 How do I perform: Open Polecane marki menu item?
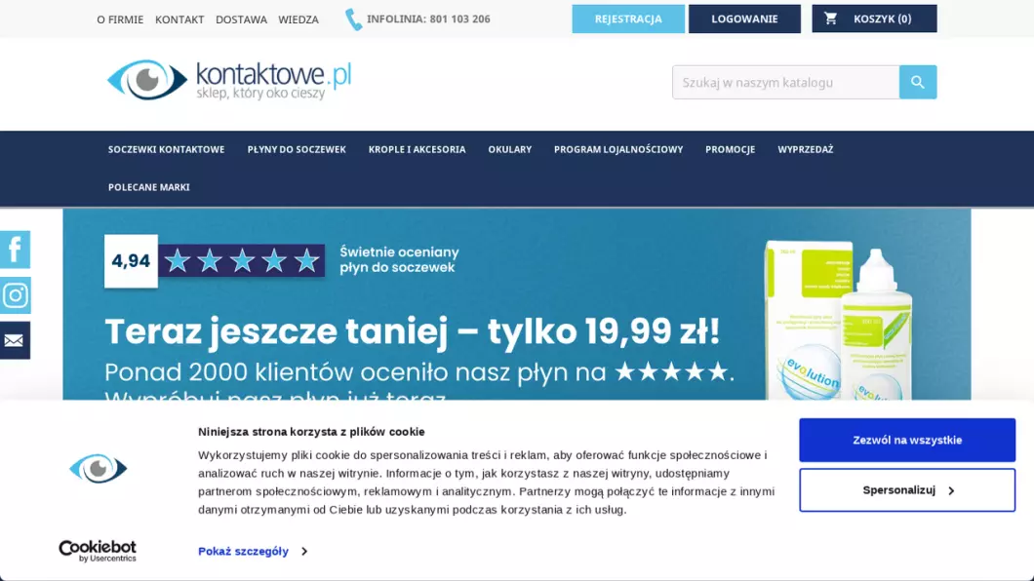(149, 187)
